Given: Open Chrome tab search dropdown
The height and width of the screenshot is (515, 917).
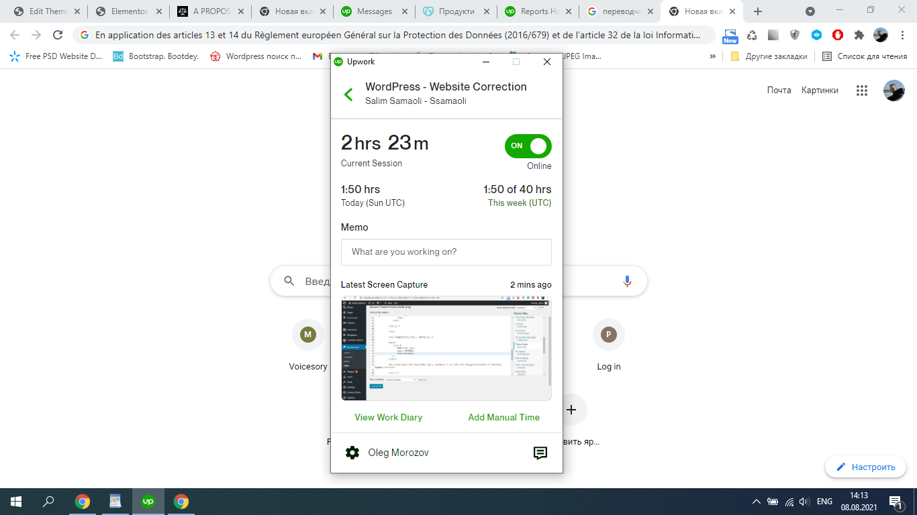Looking at the screenshot, I should pos(810,11).
